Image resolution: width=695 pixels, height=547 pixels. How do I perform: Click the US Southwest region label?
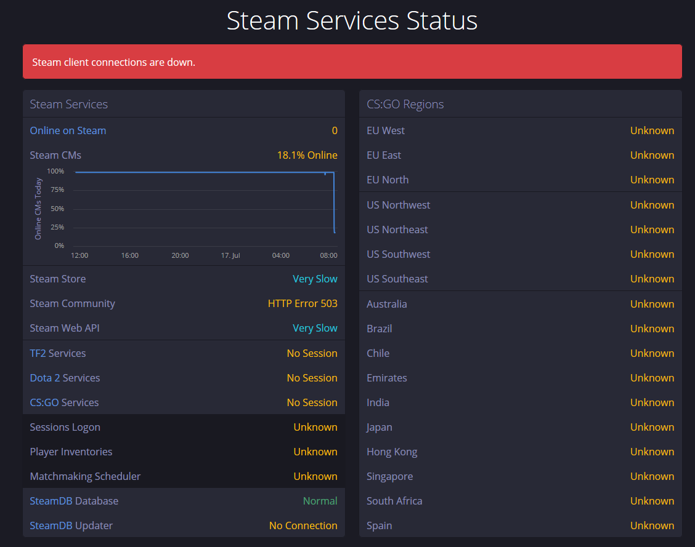click(x=399, y=254)
